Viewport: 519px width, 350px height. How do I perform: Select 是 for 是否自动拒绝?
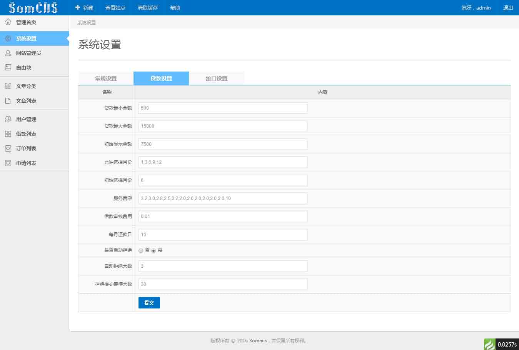(x=154, y=251)
